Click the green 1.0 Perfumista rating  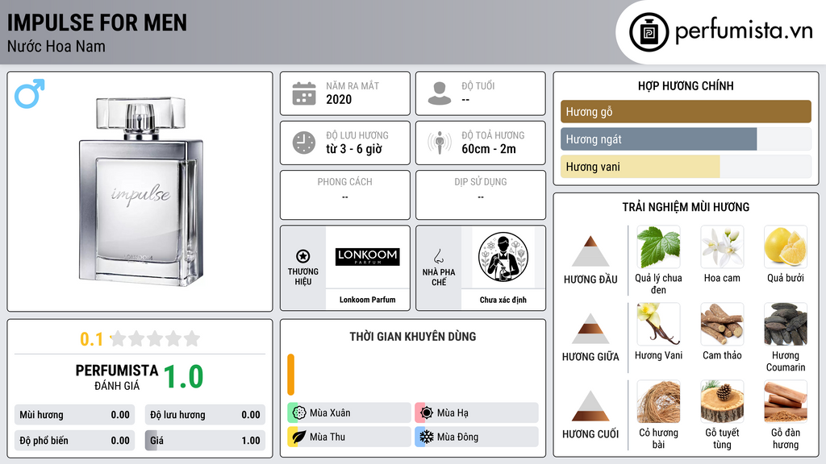(x=183, y=377)
